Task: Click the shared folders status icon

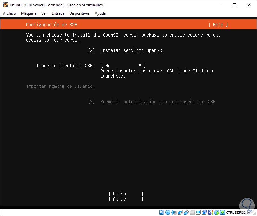Action: [192, 212]
